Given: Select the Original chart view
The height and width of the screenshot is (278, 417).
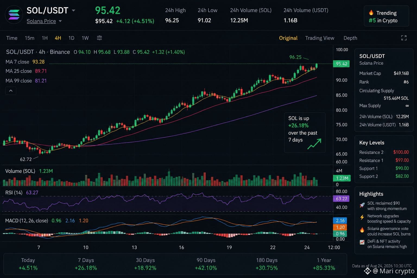Looking at the screenshot, I should pyautogui.click(x=288, y=38).
